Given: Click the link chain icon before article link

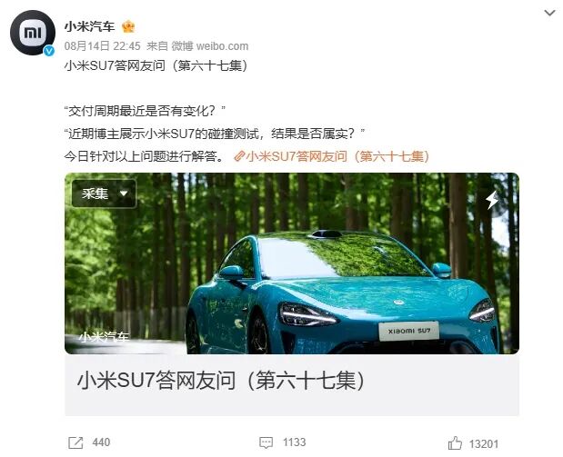Looking at the screenshot, I should tap(239, 156).
